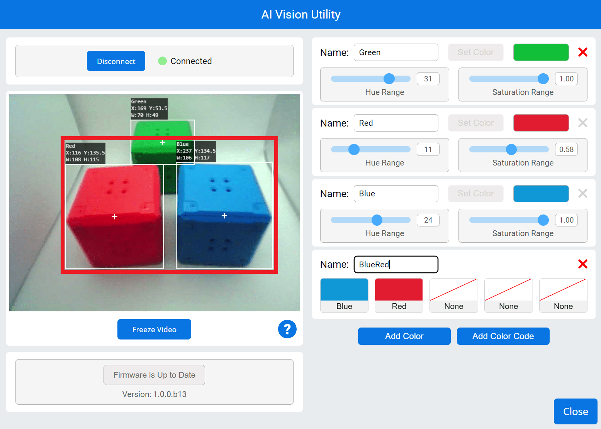Viewport: 601px width, 429px height.
Task: Delete the Green color signature
Action: tap(582, 52)
